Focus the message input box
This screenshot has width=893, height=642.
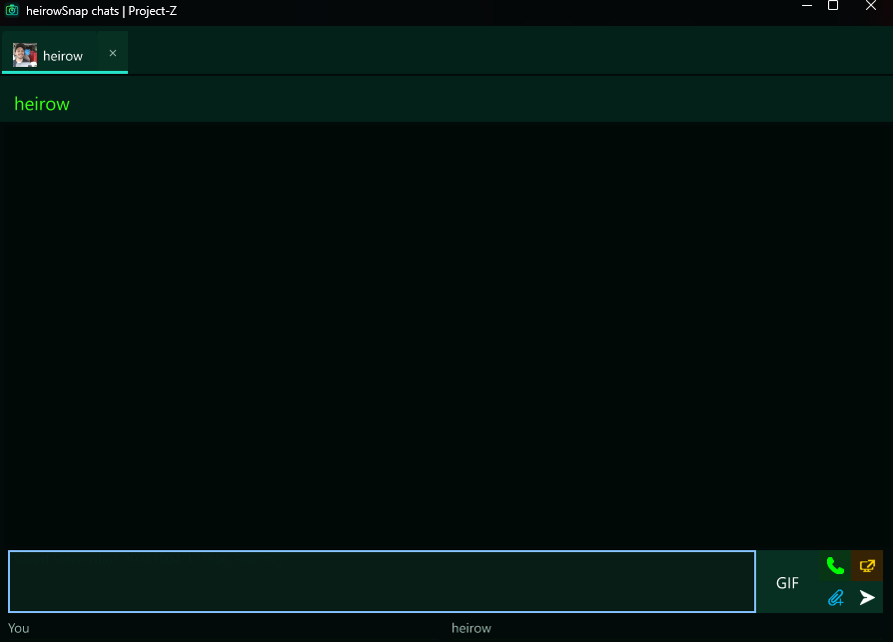pos(382,581)
